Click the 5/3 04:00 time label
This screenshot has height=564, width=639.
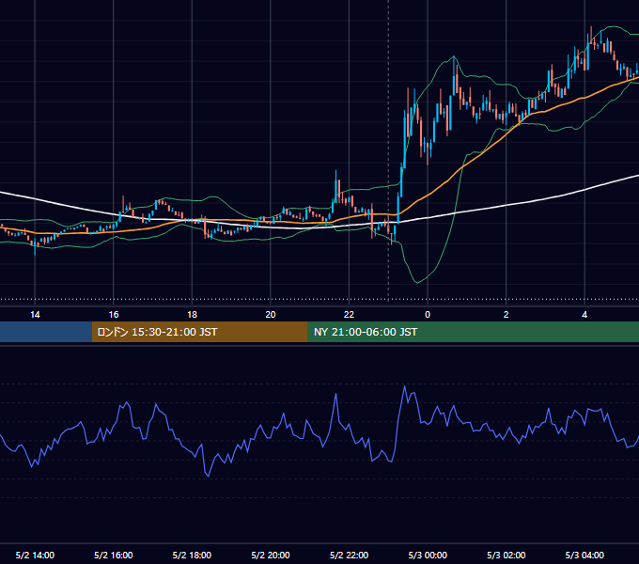pos(584,555)
